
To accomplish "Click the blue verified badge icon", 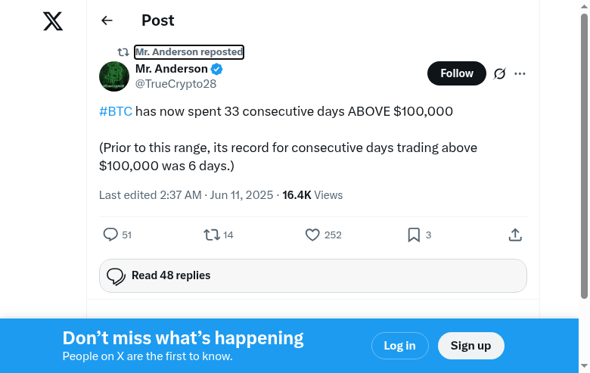I will [x=216, y=70].
